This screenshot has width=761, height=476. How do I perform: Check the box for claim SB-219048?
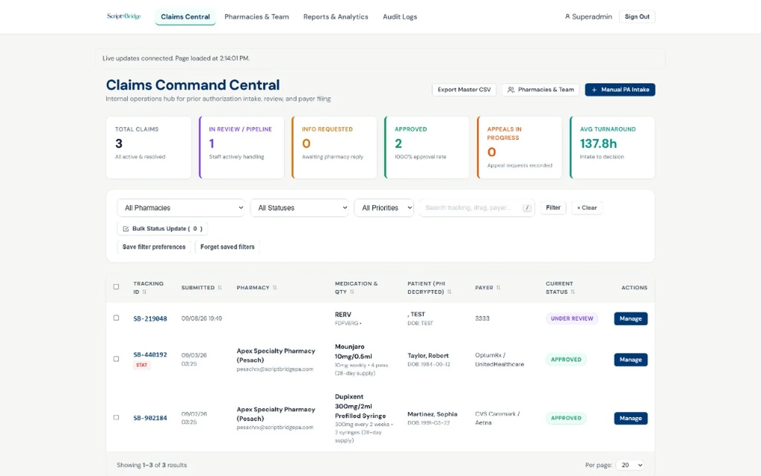coord(116,318)
